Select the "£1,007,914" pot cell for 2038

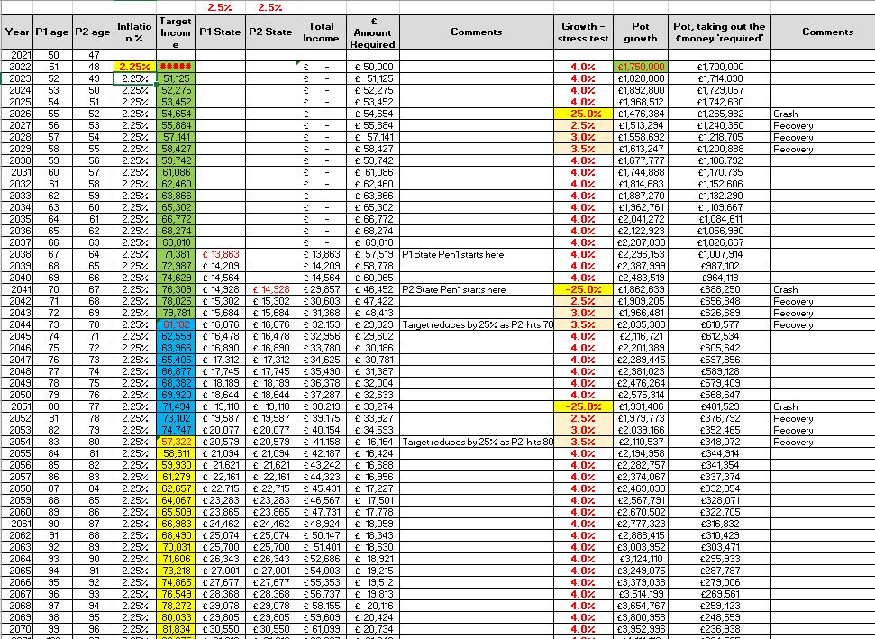click(x=719, y=254)
